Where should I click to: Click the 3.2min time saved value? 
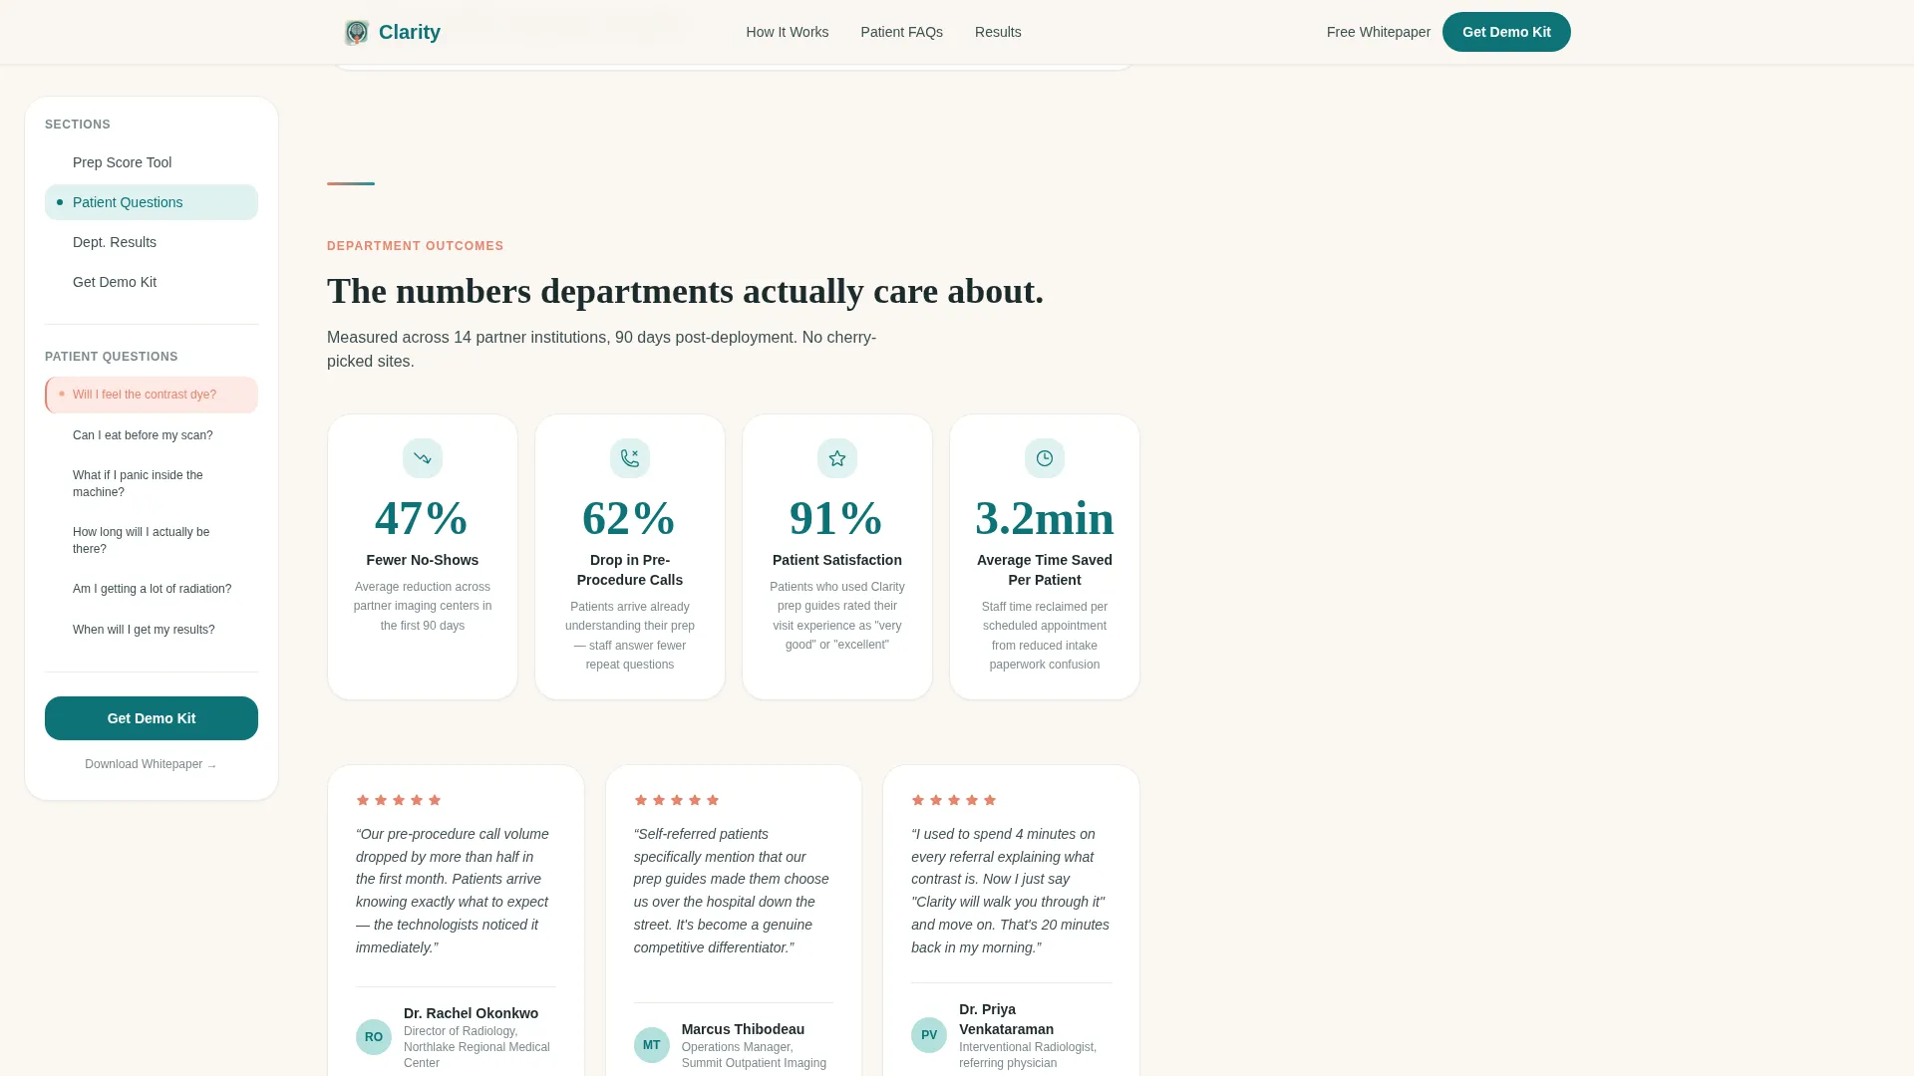coord(1045,518)
